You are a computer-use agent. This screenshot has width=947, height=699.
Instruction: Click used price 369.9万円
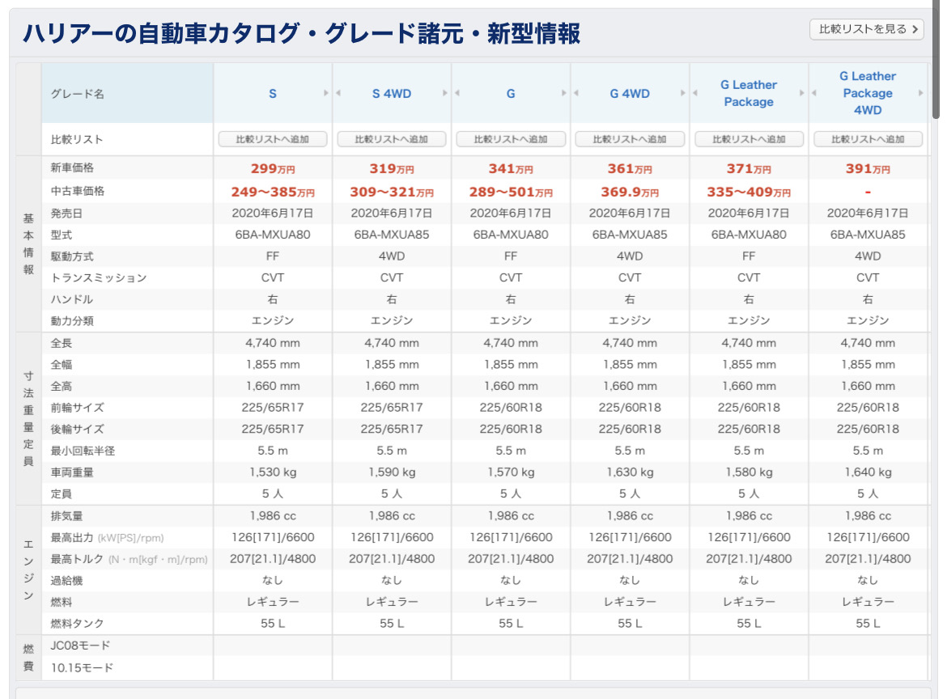click(x=630, y=192)
